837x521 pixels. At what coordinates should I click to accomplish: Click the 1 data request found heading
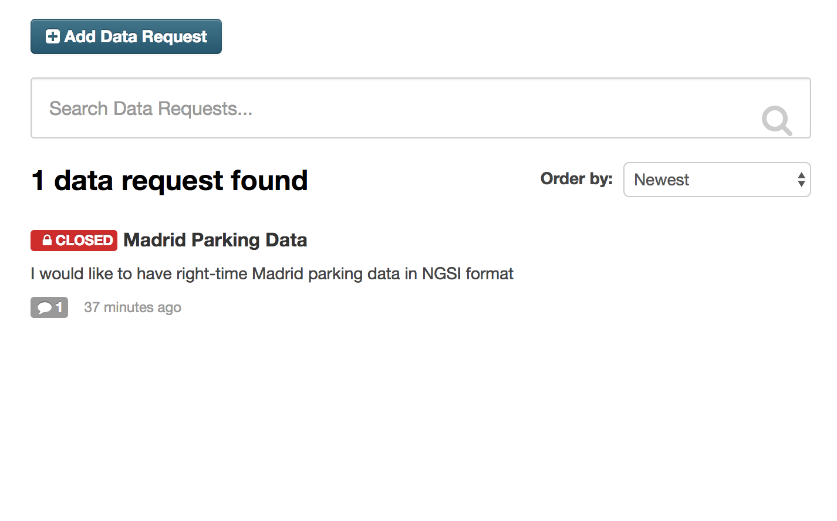coord(170,180)
